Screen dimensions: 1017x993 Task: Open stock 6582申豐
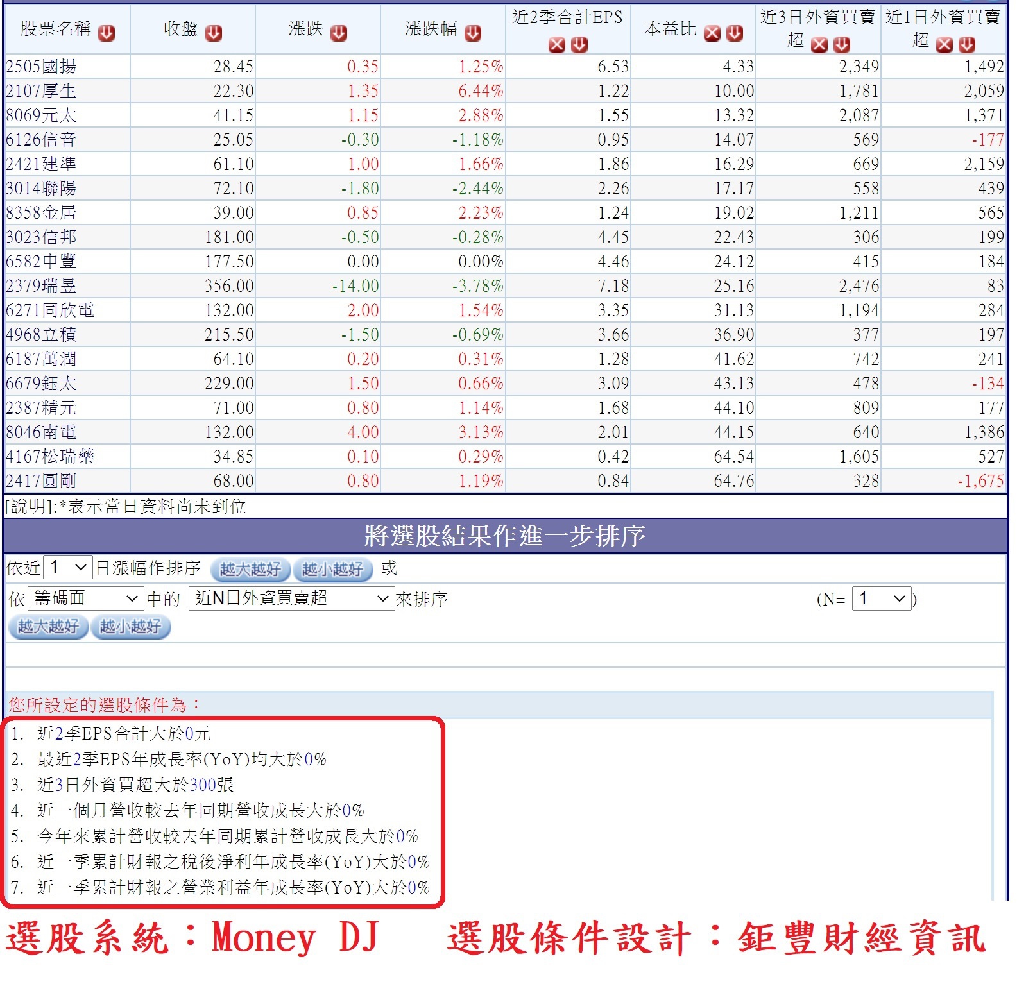[41, 262]
